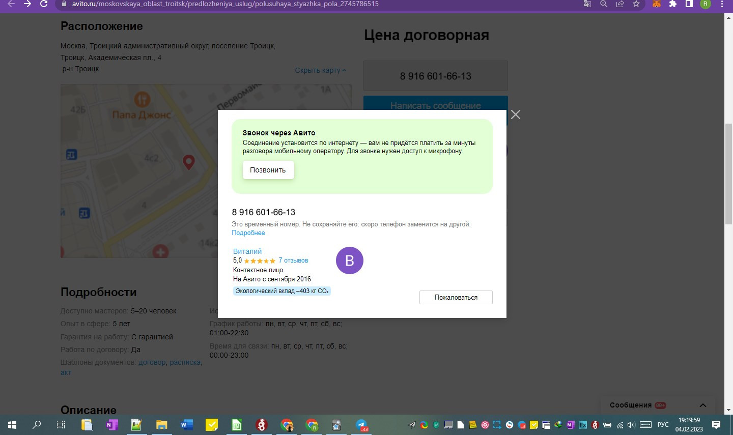Select the phone number 8 916 601-66-13 in popup
The width and height of the screenshot is (733, 435).
tap(264, 212)
